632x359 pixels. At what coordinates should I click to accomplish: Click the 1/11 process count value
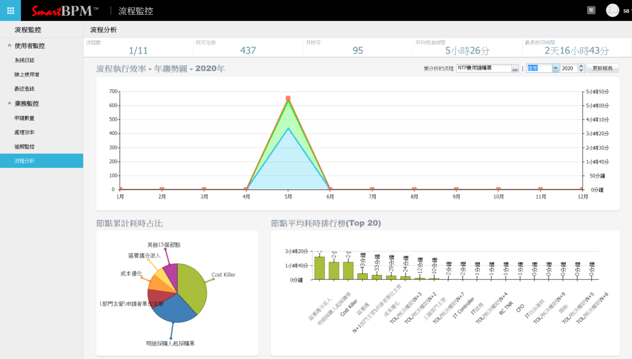tap(138, 51)
